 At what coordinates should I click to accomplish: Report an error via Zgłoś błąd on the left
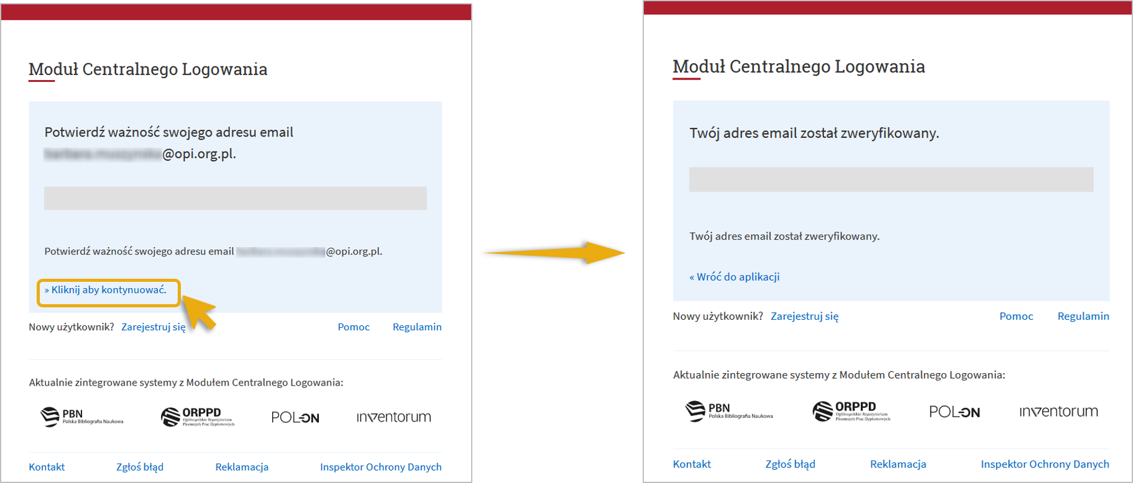(x=140, y=466)
